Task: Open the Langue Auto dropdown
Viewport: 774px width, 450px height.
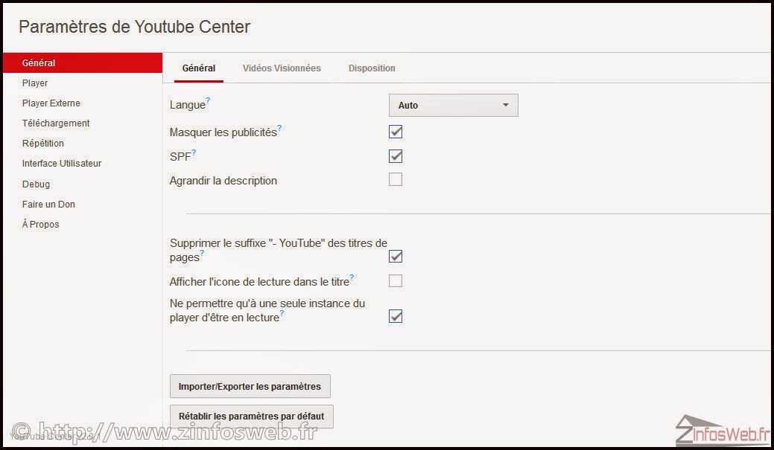Action: [453, 105]
